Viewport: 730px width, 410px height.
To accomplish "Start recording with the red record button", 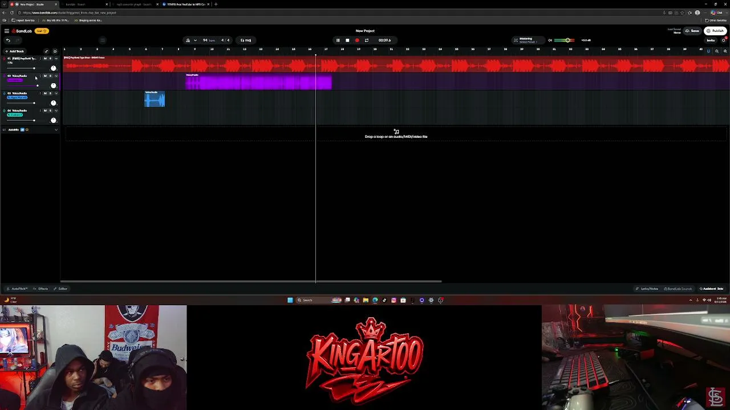I will click(357, 40).
